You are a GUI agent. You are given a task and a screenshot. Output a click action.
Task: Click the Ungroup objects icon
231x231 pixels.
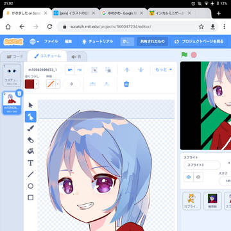coord(108,70)
